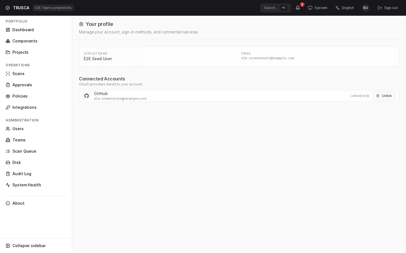The height and width of the screenshot is (253, 406).
Task: Click the Integrations key icon
Action: (x=8, y=107)
